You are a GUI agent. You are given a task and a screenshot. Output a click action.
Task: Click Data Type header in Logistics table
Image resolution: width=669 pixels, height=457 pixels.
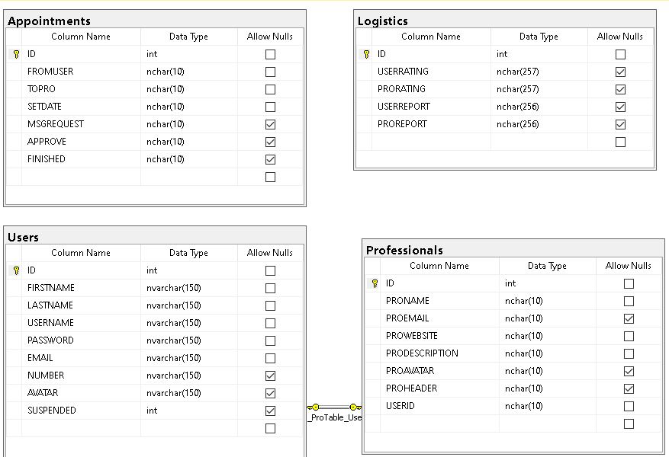[x=539, y=37]
